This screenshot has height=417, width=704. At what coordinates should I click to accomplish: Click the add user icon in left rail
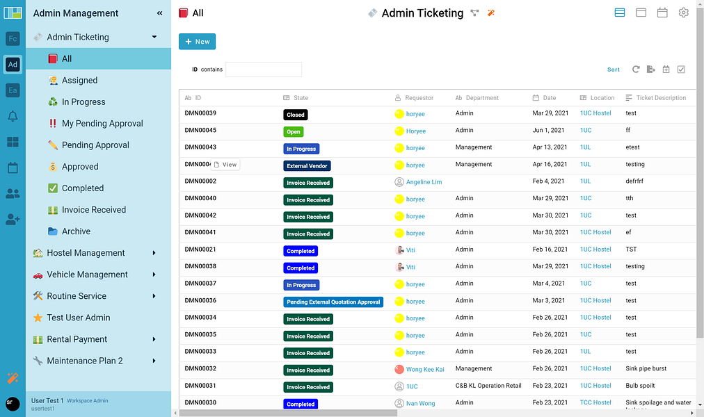tap(13, 219)
